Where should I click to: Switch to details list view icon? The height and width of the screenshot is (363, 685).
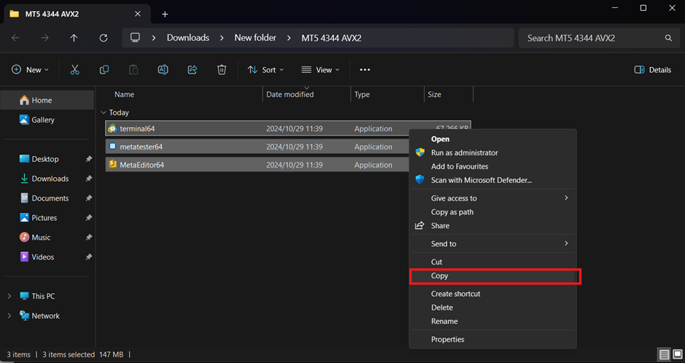[x=664, y=355]
